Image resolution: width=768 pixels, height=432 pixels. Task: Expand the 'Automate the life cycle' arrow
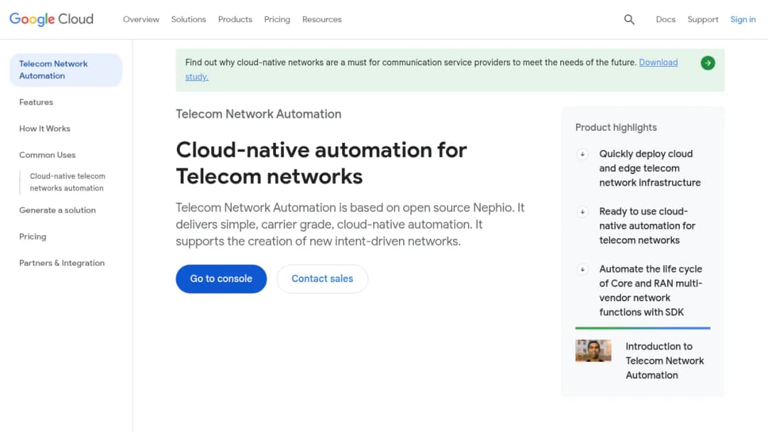coord(582,269)
